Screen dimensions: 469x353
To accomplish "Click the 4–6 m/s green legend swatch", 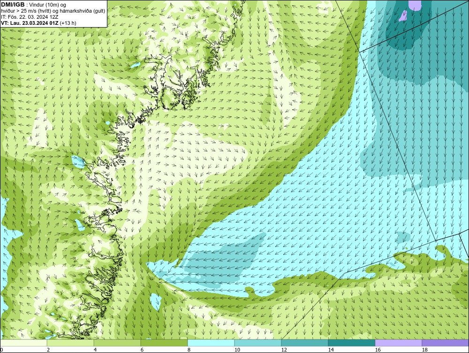I will point(117,343).
